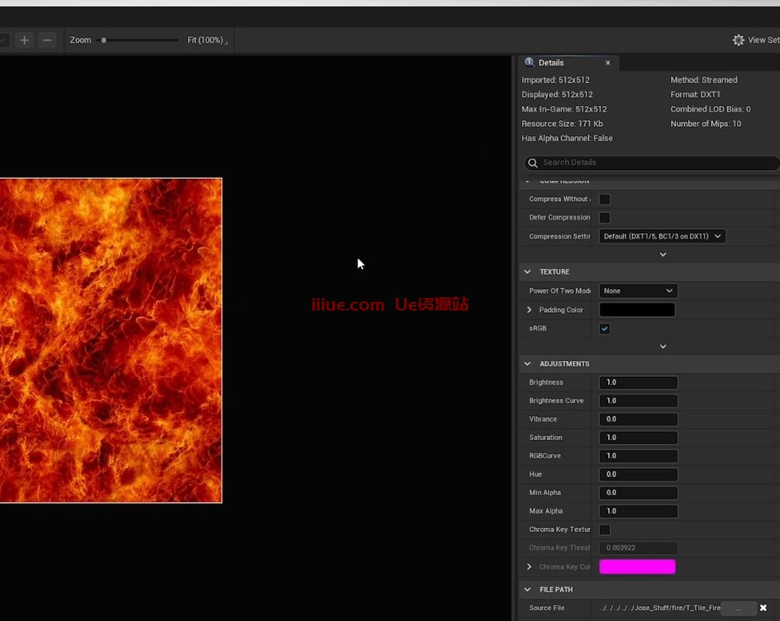Image resolution: width=780 pixels, height=621 pixels.
Task: Expand the Padding Color property
Action: tap(530, 310)
